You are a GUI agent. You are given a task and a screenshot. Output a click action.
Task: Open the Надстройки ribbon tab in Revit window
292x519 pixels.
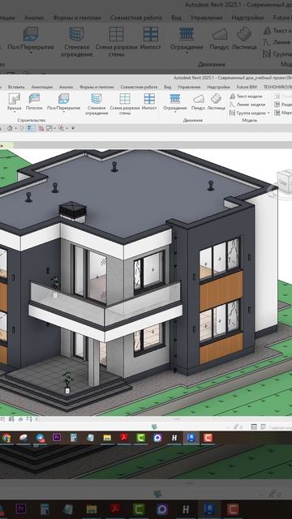tap(218, 87)
